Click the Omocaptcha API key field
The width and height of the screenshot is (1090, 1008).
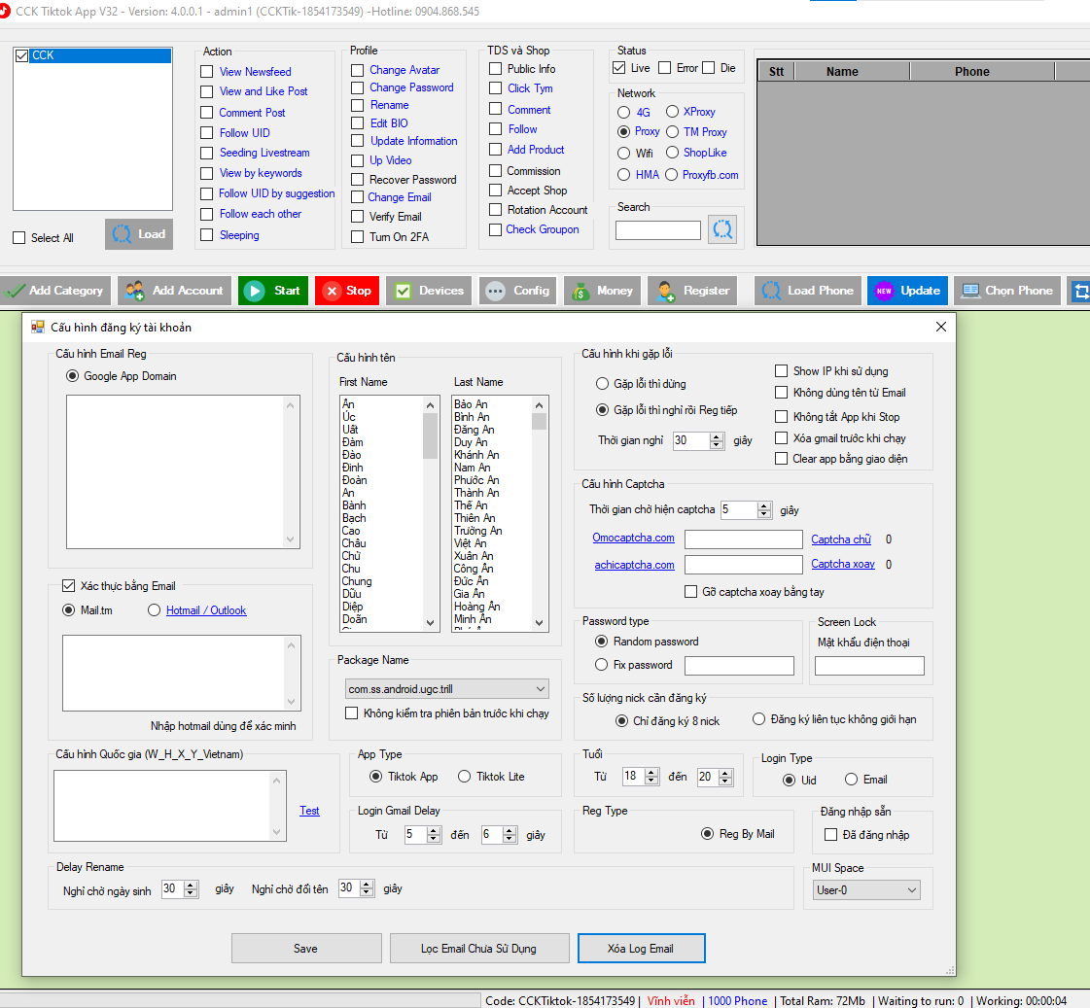(x=743, y=539)
